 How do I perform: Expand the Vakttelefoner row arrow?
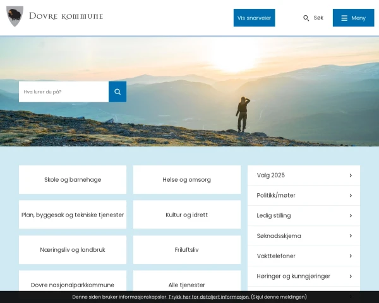coord(351,256)
